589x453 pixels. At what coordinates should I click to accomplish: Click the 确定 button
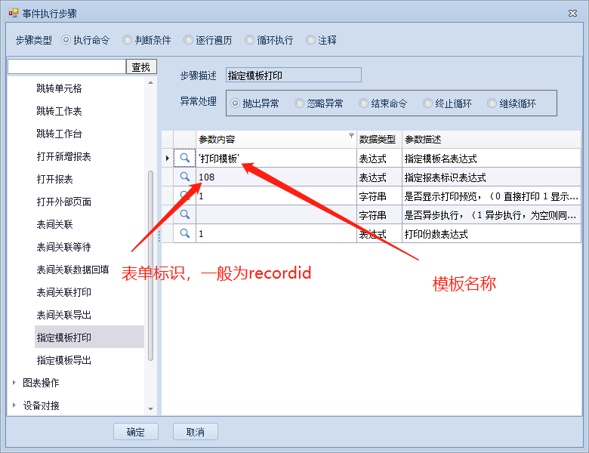point(136,432)
